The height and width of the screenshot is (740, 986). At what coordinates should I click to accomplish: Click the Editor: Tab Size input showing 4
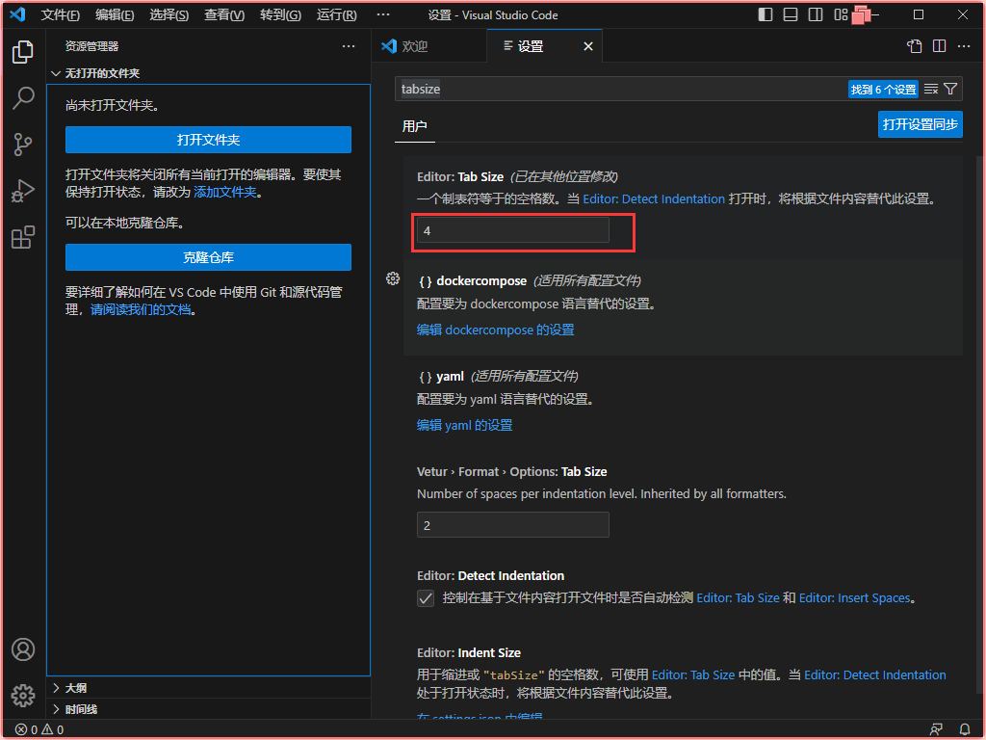pos(513,230)
